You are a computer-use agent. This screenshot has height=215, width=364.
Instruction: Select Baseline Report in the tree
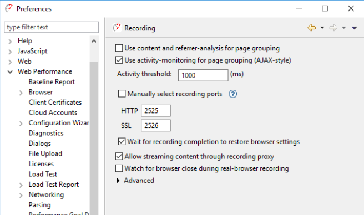(x=52, y=82)
